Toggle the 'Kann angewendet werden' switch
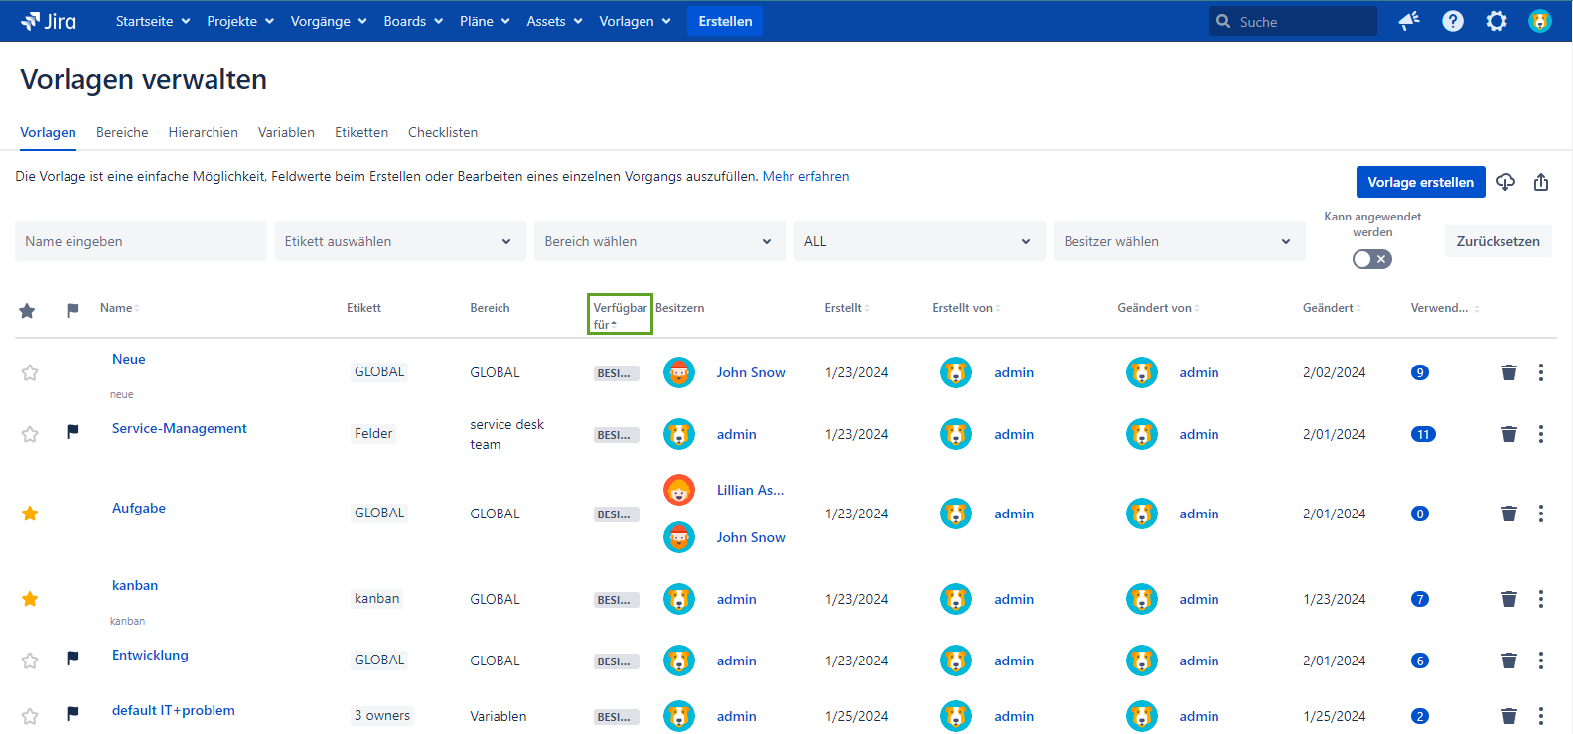Image resolution: width=1573 pixels, height=734 pixels. [x=1371, y=259]
